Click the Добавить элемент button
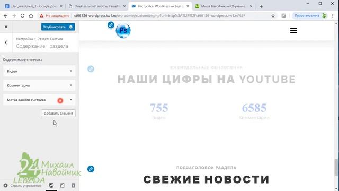 [58, 113]
